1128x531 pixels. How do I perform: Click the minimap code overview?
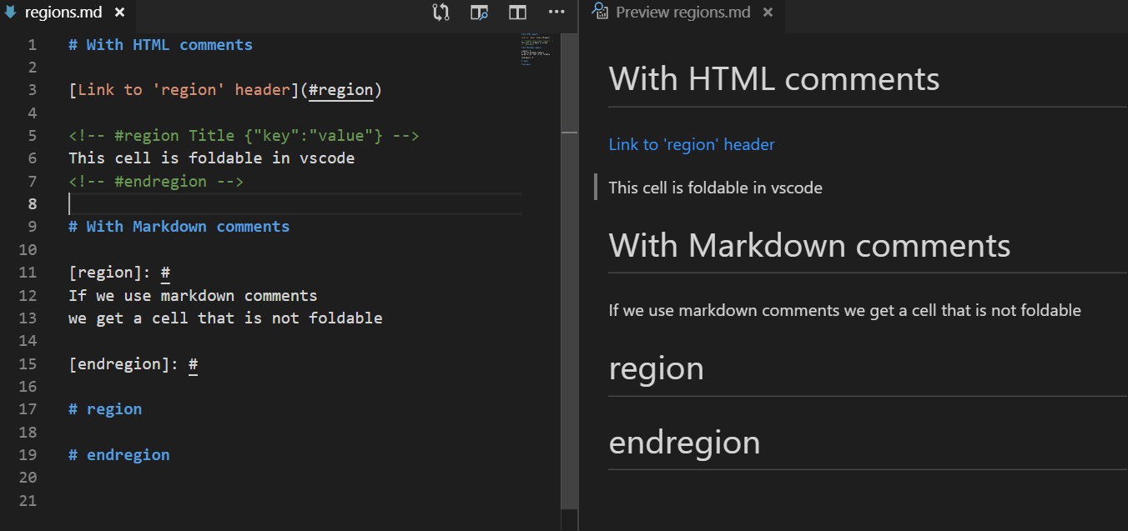(x=536, y=49)
